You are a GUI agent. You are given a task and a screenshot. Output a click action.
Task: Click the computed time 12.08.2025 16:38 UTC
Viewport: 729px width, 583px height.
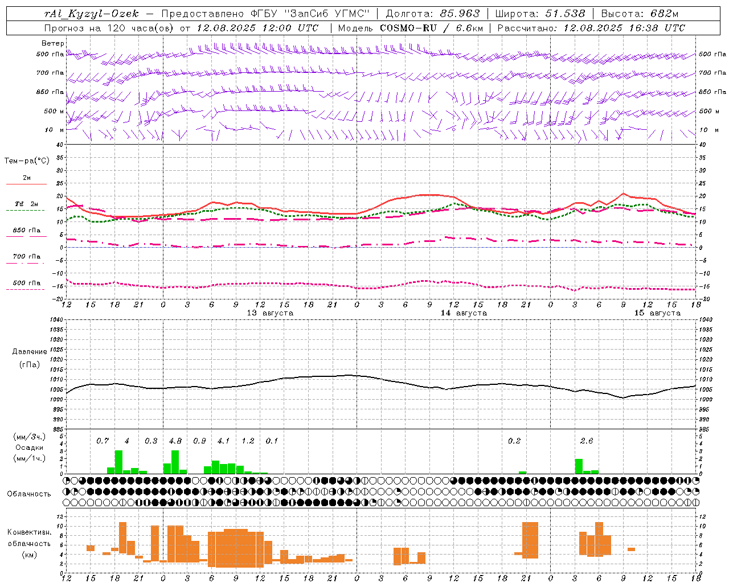point(624,28)
